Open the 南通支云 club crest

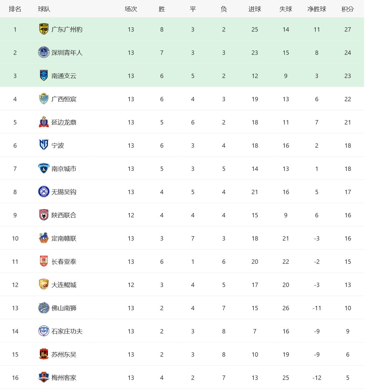pos(44,76)
